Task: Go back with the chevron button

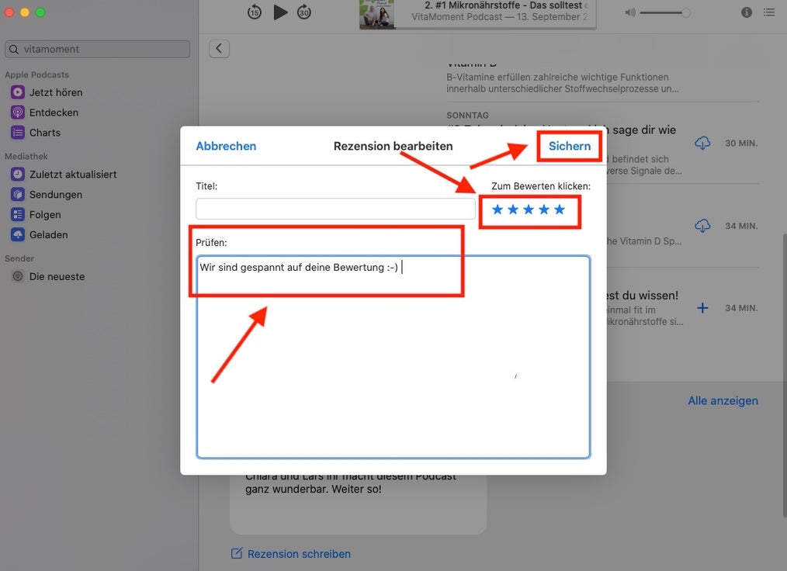Action: pyautogui.click(x=219, y=49)
